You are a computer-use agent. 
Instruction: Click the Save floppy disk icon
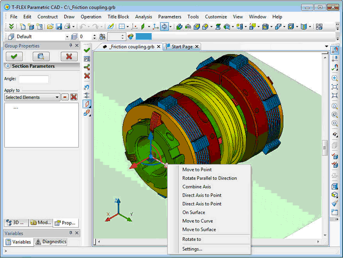pos(58,26)
